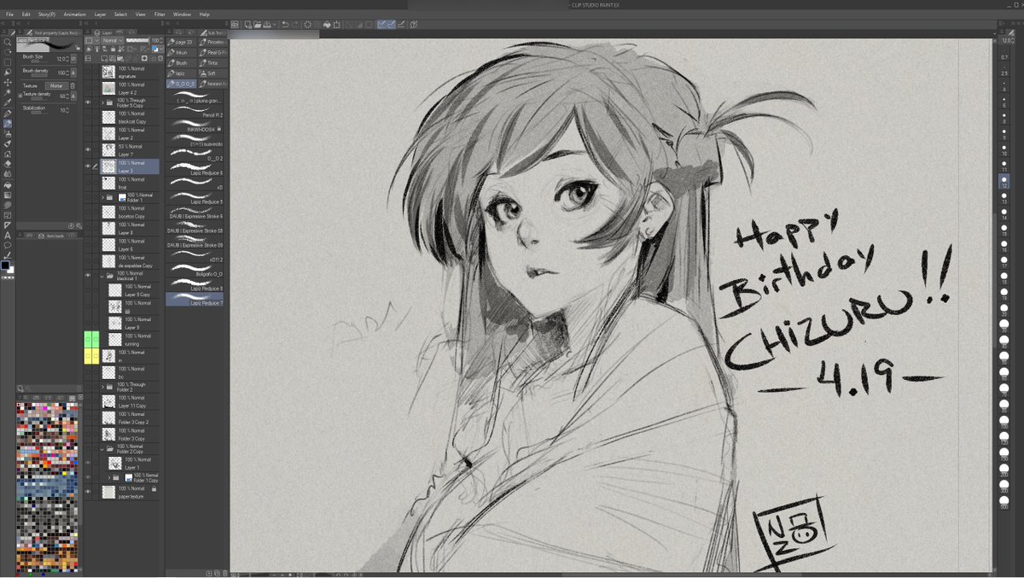Screen dimensions: 1024x578
Task: Expand the Folder 1 layer folder
Action: (102, 197)
